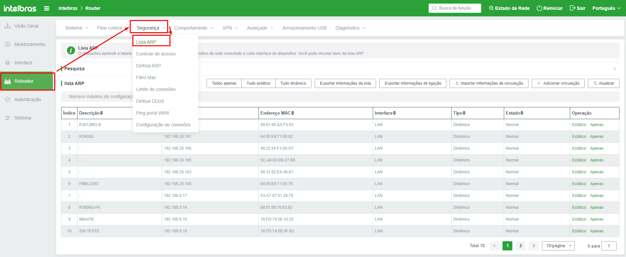This screenshot has height=257, width=626.
Task: Click the Sair logout icon
Action: point(572,8)
